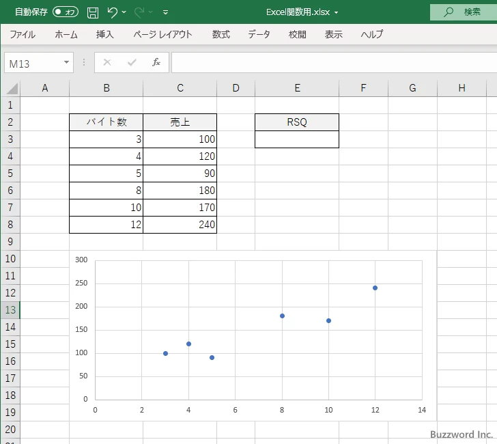The width and height of the screenshot is (497, 444).
Task: Open the 校閲 ribbon tab
Action: click(x=298, y=34)
